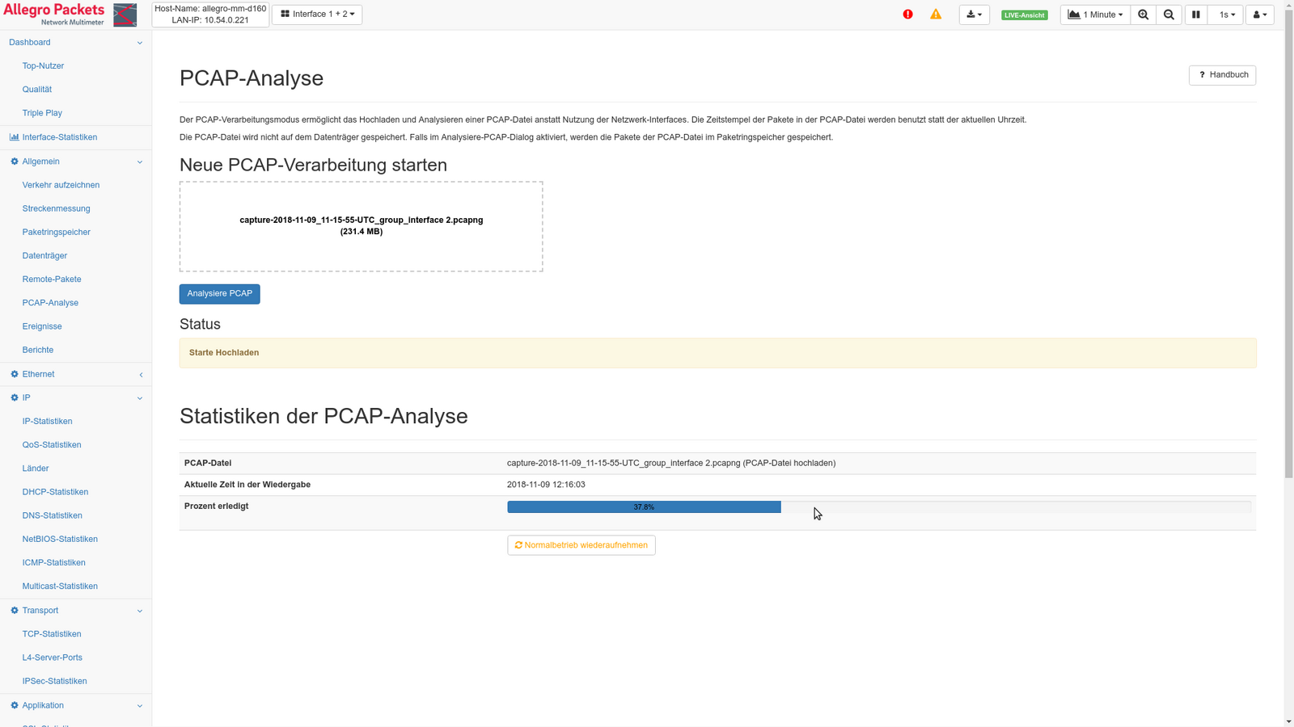The image size is (1294, 727).
Task: Pause live updates with the pause icon
Action: click(1195, 15)
